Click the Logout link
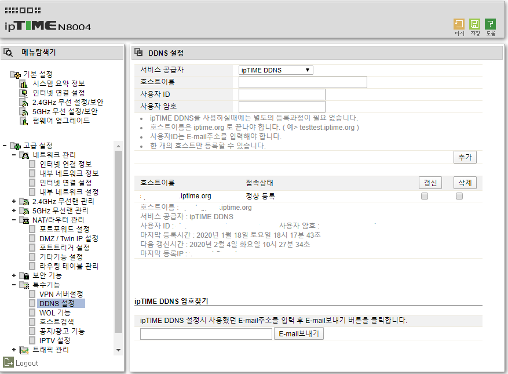 tap(27, 364)
